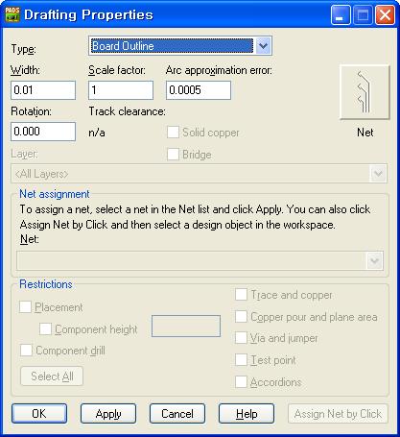Enable the Component height checkbox
Image resolution: width=400 pixels, height=437 pixels.
(x=45, y=329)
